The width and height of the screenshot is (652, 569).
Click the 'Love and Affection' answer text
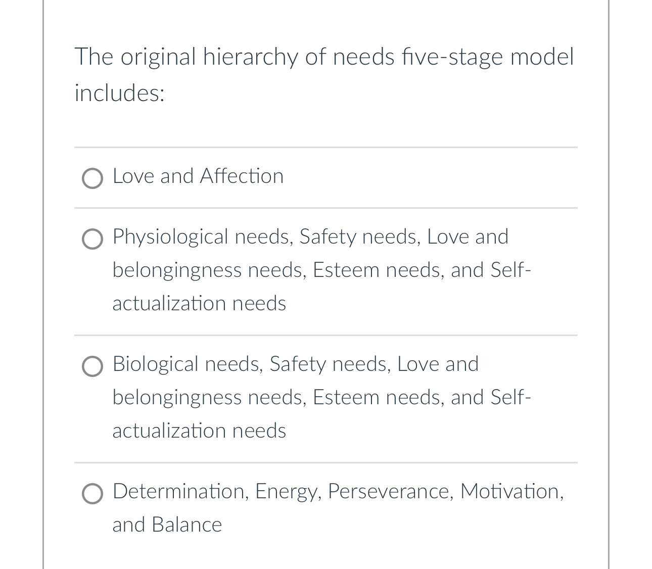click(x=198, y=176)
